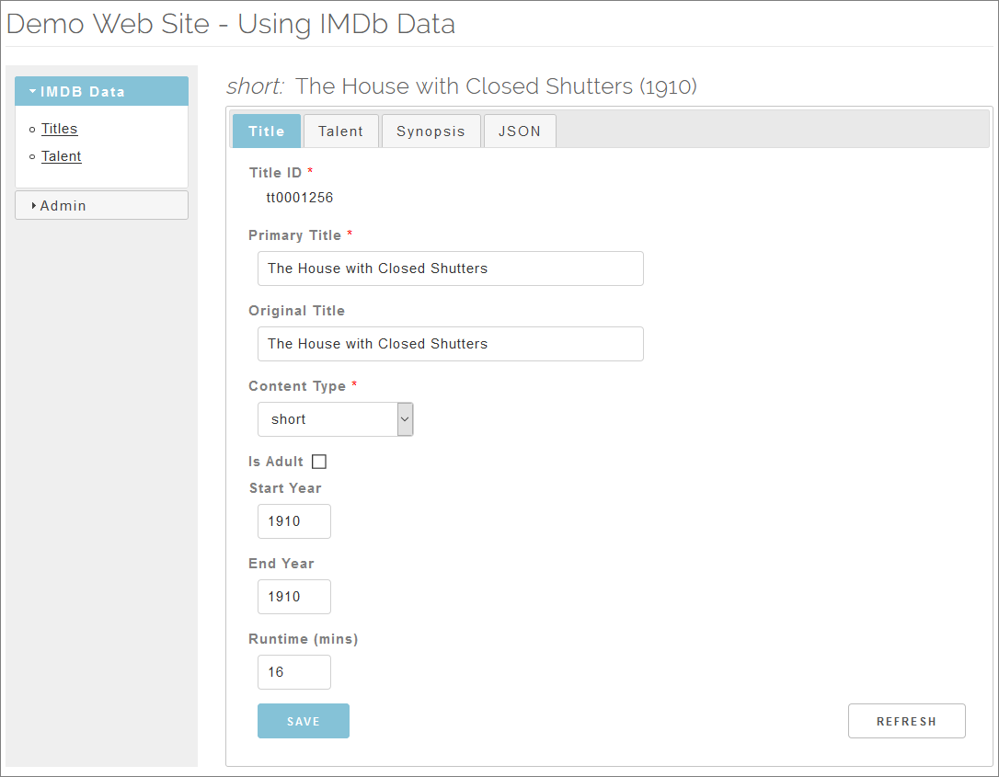Open the Synopsis tab

click(x=431, y=131)
